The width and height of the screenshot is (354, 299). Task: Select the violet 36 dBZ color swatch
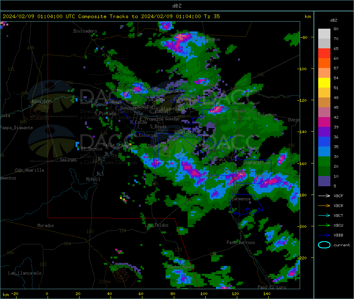324,132
